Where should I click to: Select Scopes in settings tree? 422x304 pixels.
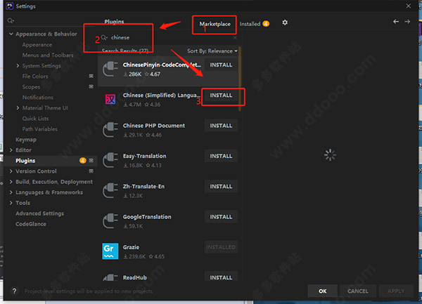pos(31,87)
